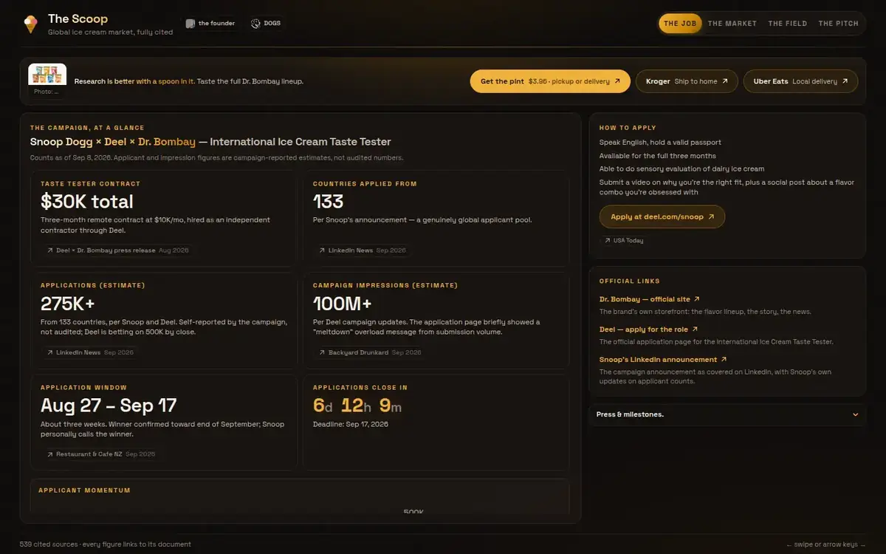The height and width of the screenshot is (554, 886).
Task: Open LinkedIn News source under 275K+ applications
Action: pyautogui.click(x=89, y=352)
